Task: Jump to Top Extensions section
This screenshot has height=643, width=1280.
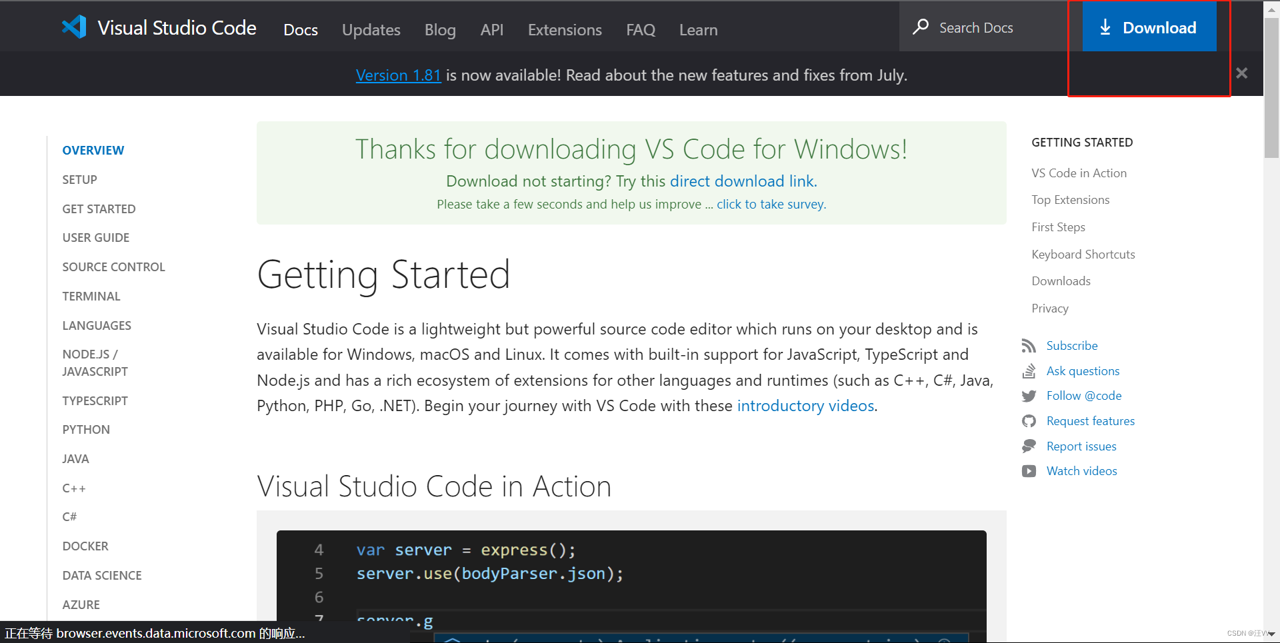Action: [1070, 200]
